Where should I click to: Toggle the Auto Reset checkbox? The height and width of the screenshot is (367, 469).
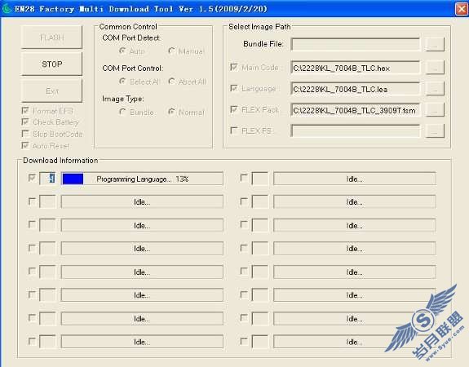[x=25, y=146]
